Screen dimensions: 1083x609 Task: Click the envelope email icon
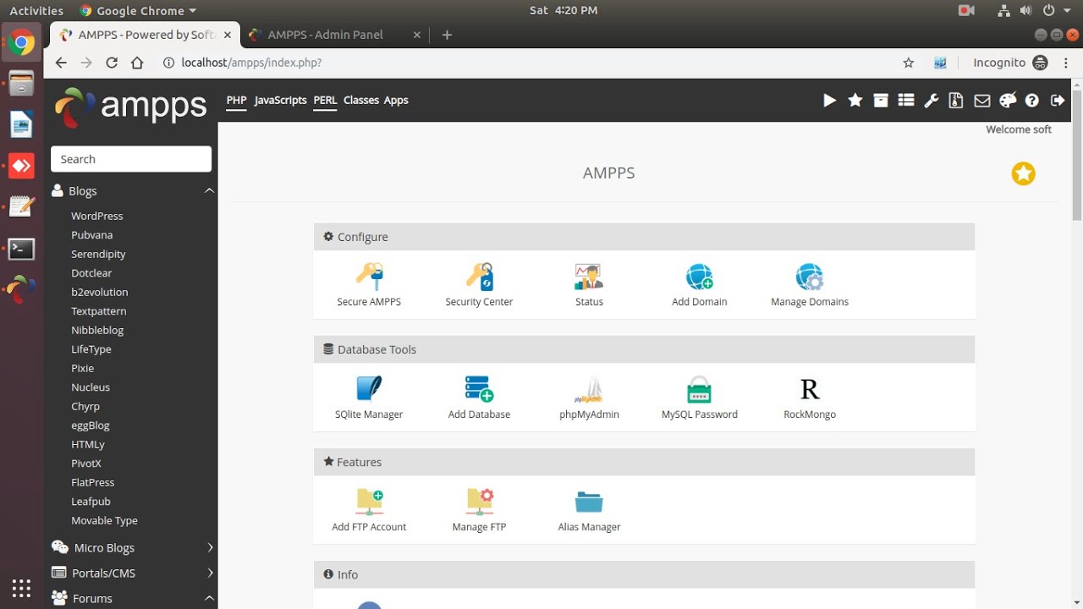pyautogui.click(x=982, y=101)
